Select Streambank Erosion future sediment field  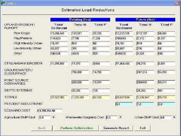click(124, 63)
